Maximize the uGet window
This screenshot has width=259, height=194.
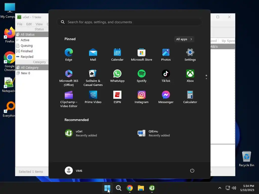pyautogui.click(x=218, y=17)
